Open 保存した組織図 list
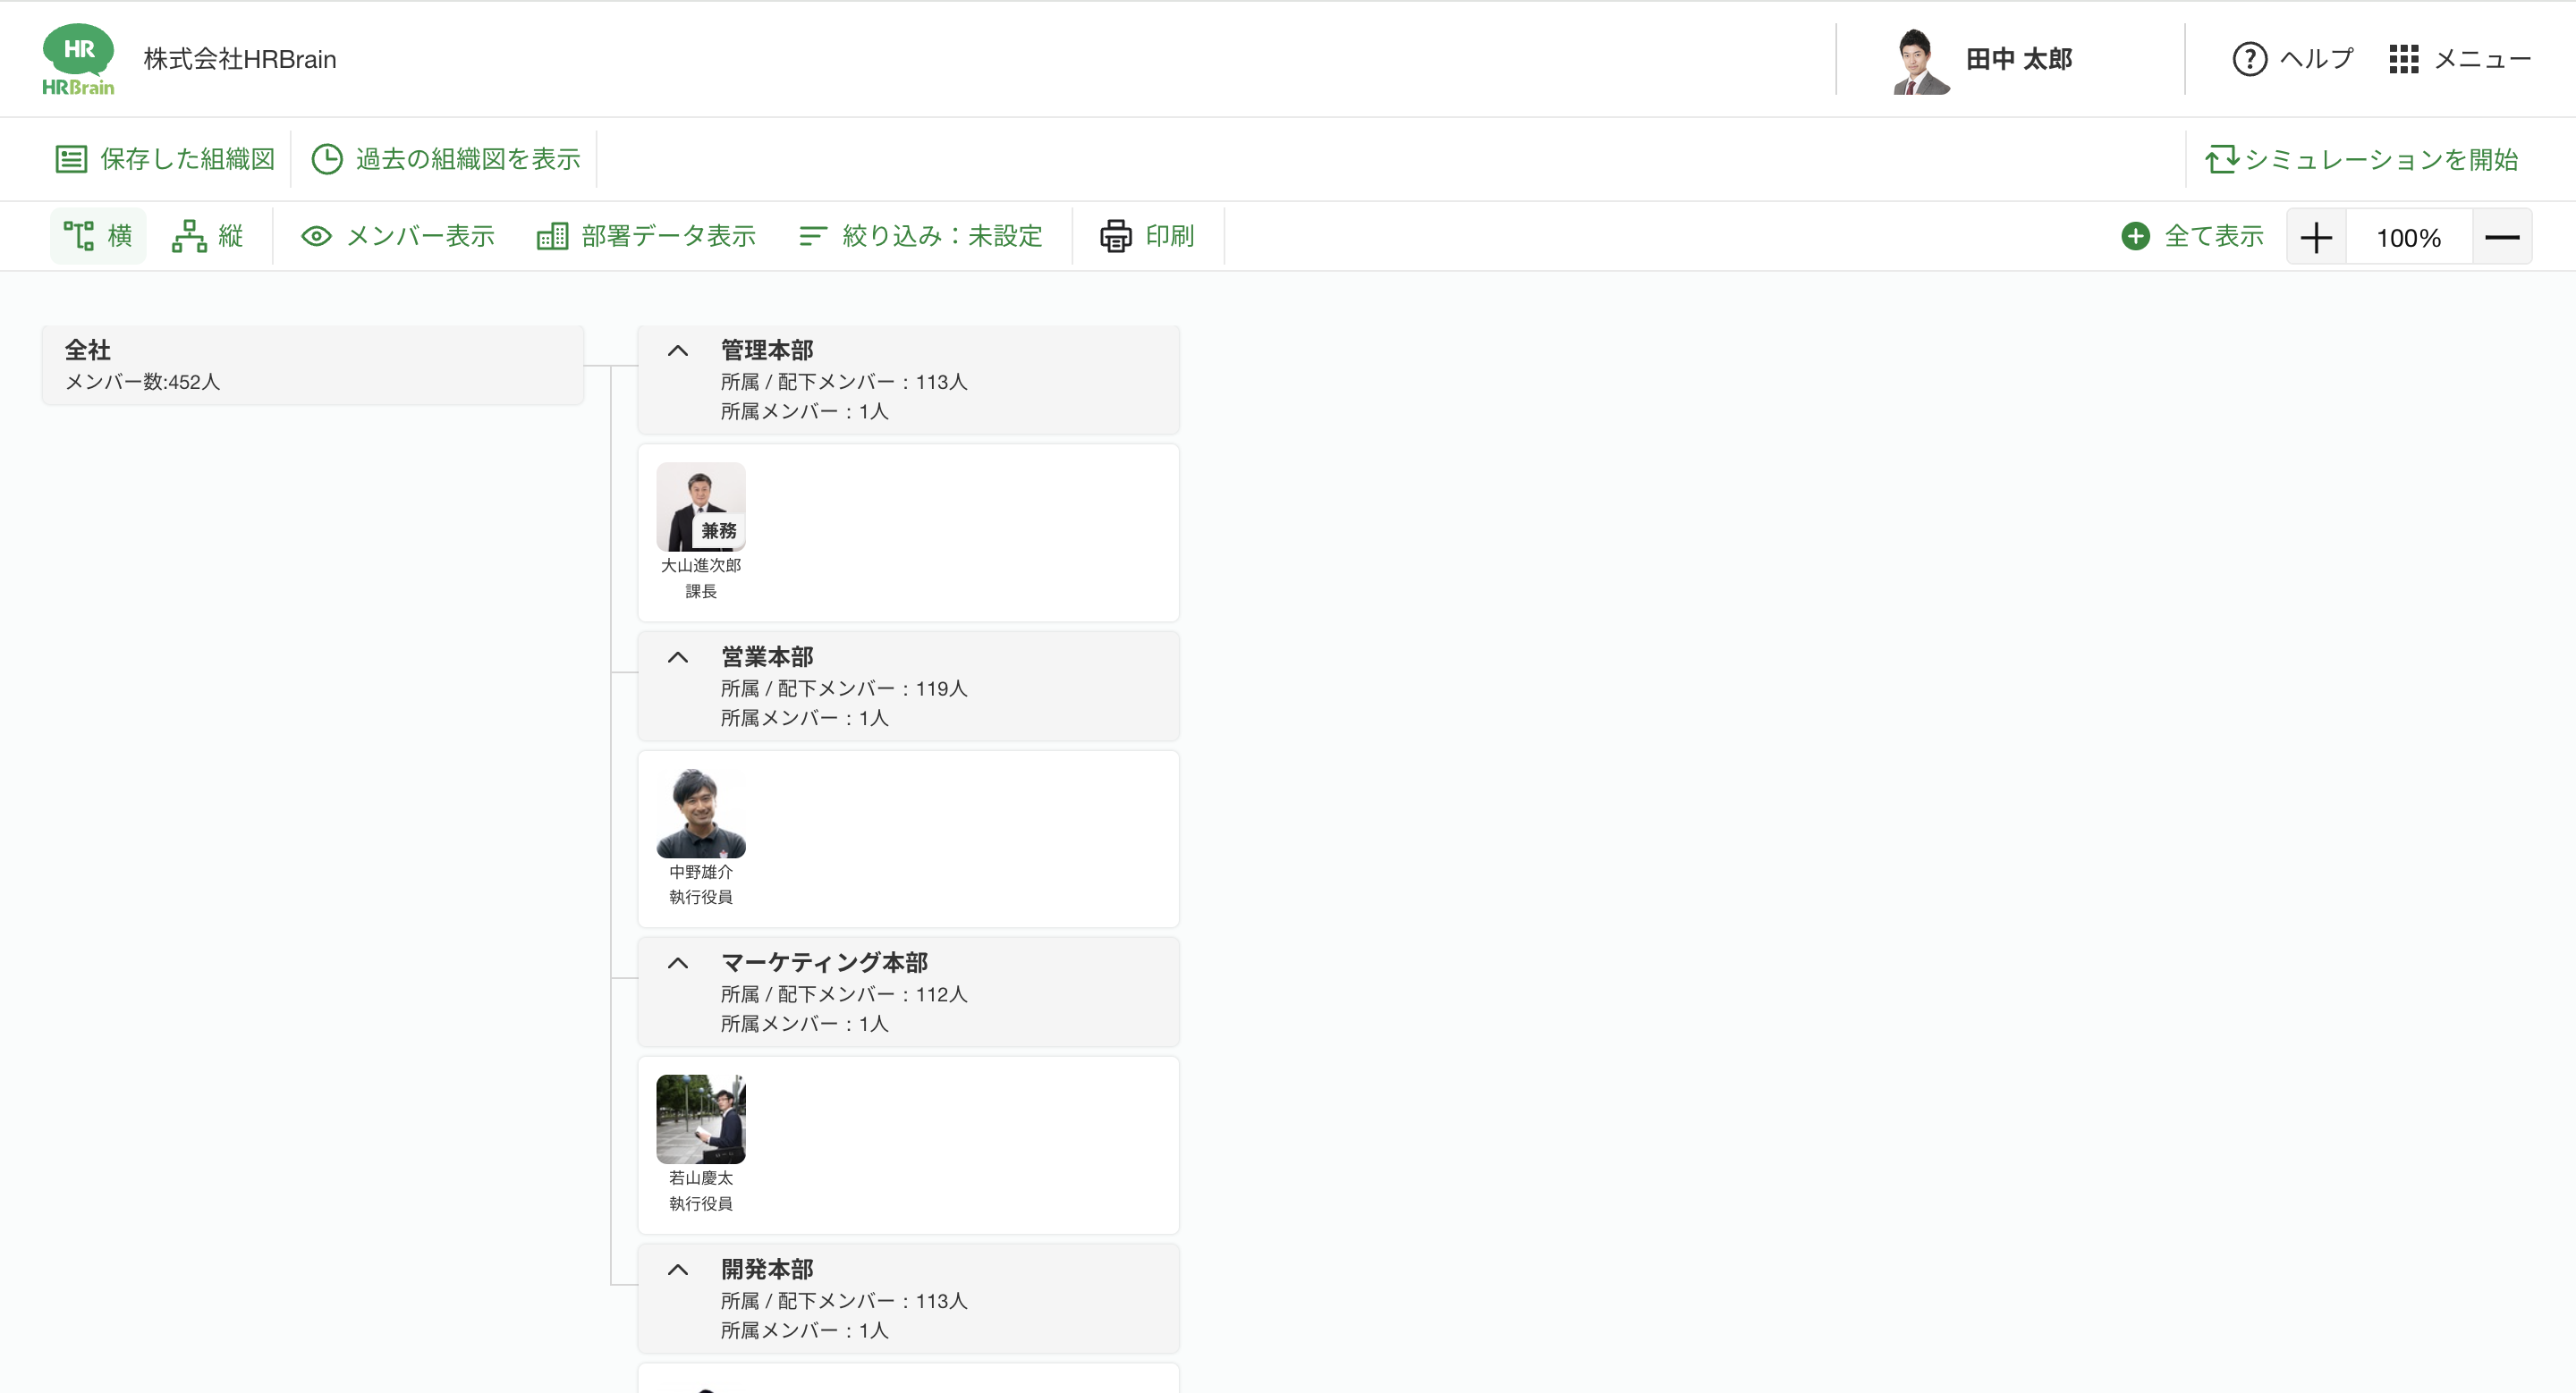This screenshot has width=2576, height=1393. pos(165,159)
